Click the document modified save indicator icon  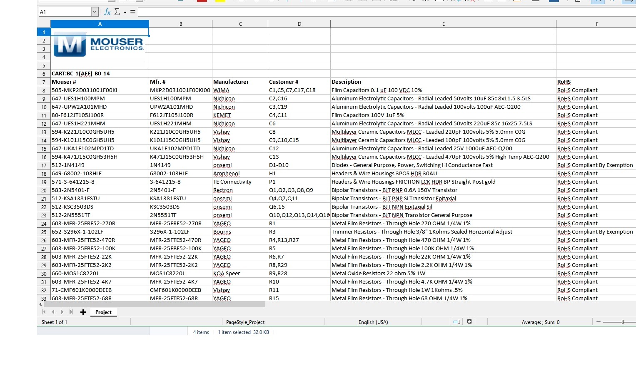point(469,322)
